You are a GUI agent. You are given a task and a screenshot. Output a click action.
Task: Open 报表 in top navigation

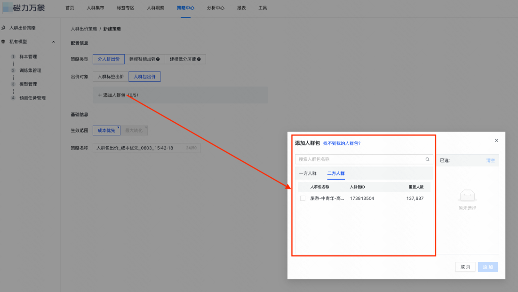pyautogui.click(x=241, y=8)
